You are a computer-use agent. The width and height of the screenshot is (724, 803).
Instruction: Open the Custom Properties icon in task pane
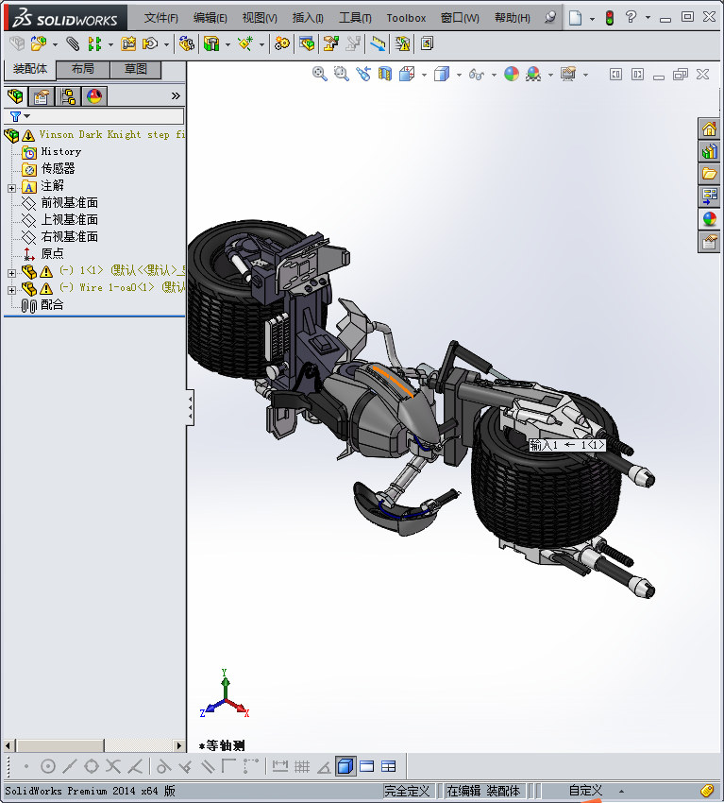709,241
